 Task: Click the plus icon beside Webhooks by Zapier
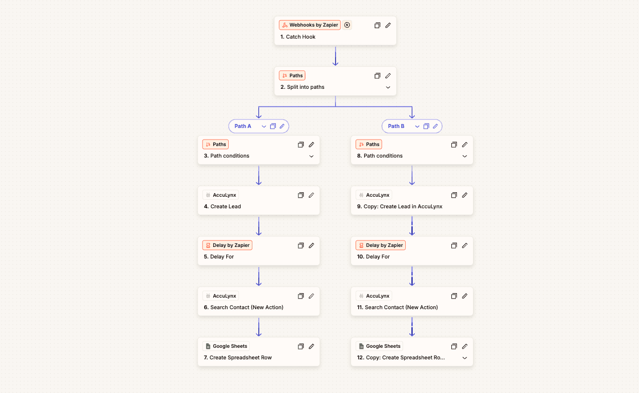(x=347, y=25)
